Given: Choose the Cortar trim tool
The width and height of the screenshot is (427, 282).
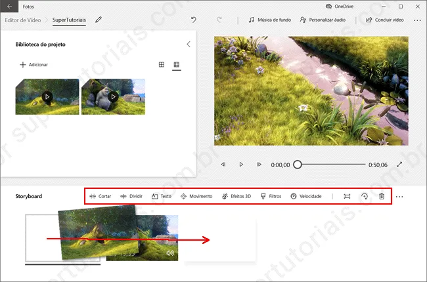Looking at the screenshot, I should pos(101,196).
